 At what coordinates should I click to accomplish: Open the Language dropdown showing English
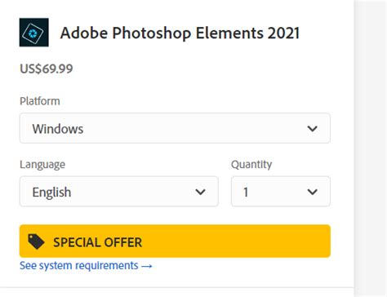(x=119, y=191)
